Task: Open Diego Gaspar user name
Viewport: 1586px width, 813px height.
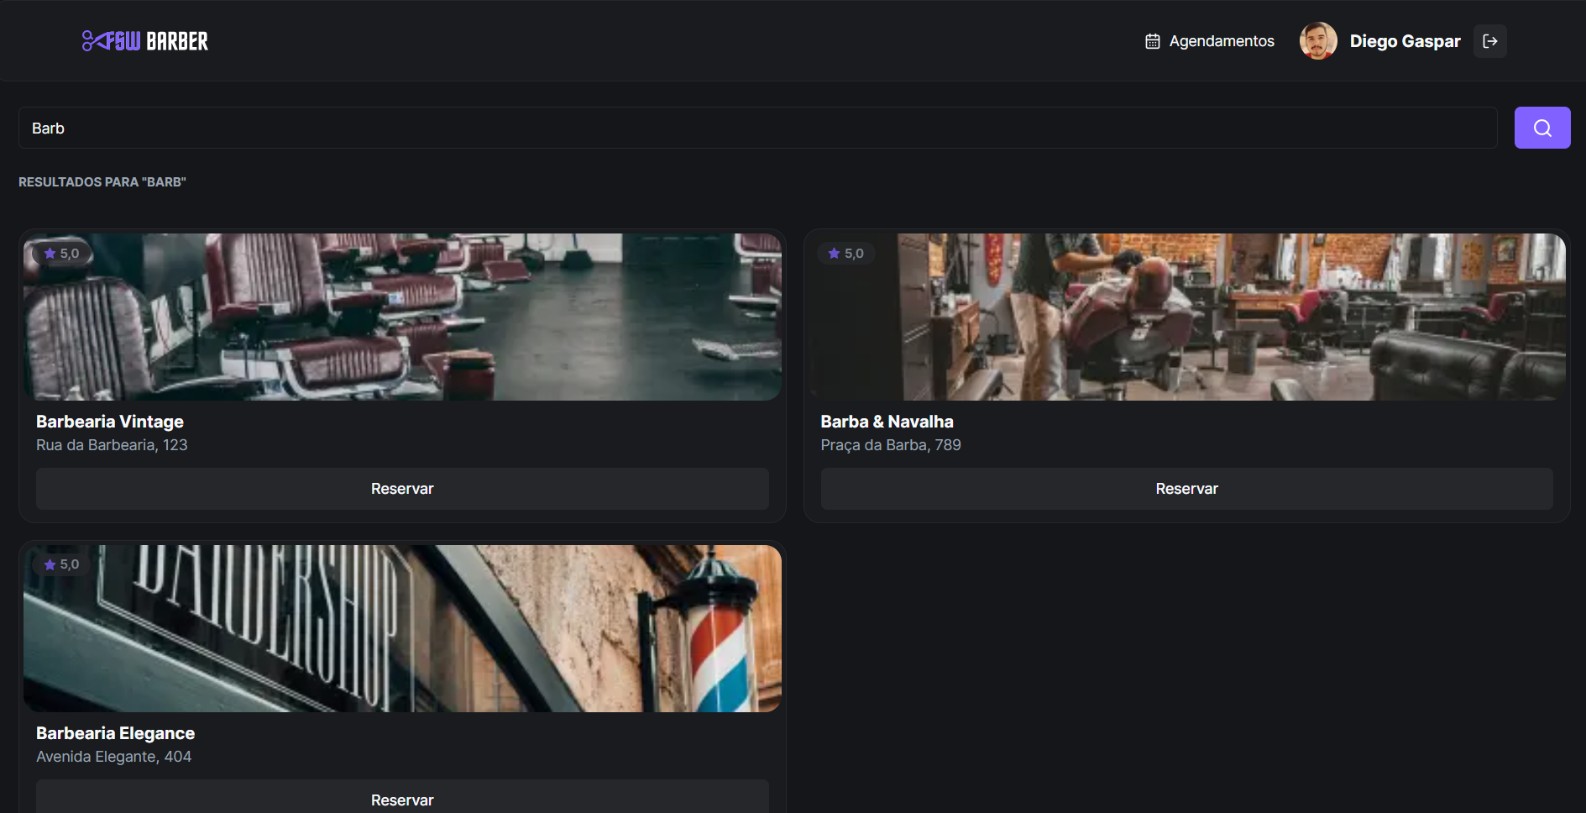Action: click(x=1405, y=41)
